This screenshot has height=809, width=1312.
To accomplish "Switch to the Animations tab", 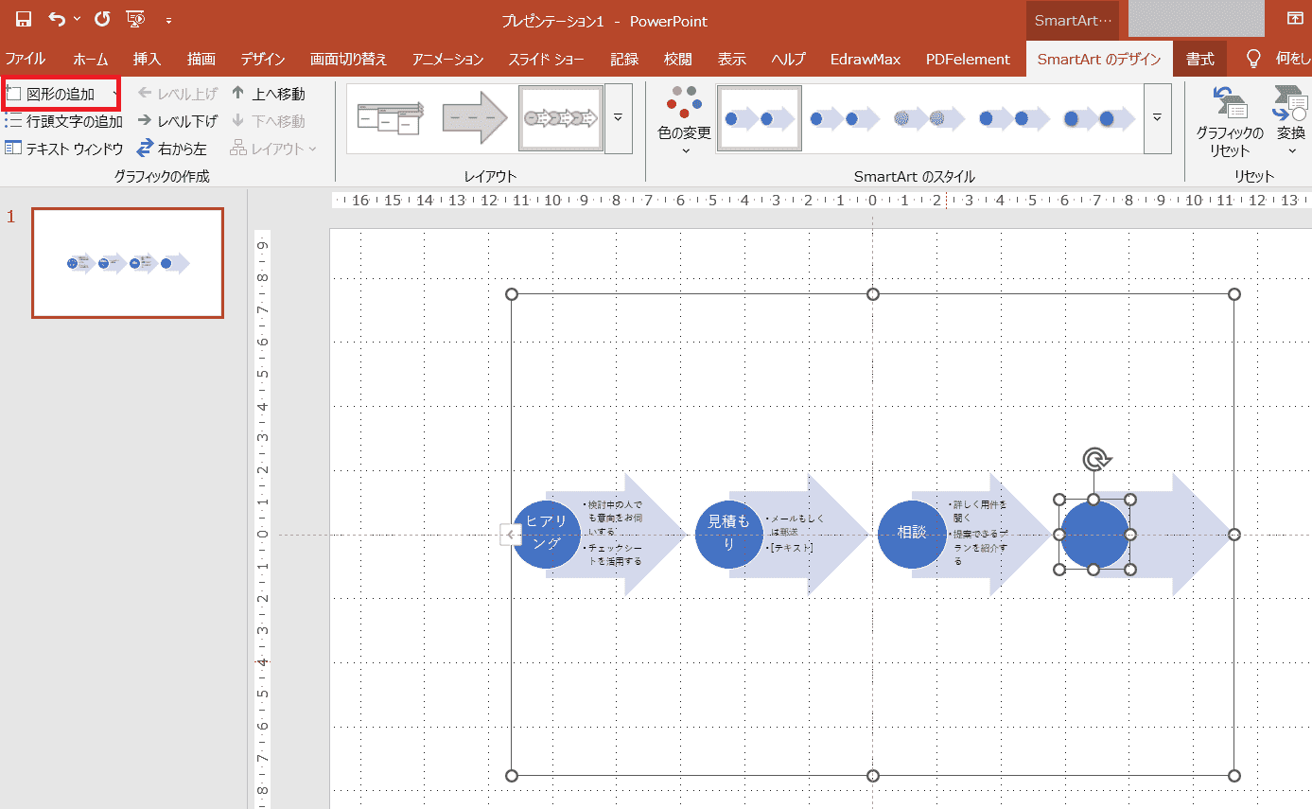I will pos(447,59).
